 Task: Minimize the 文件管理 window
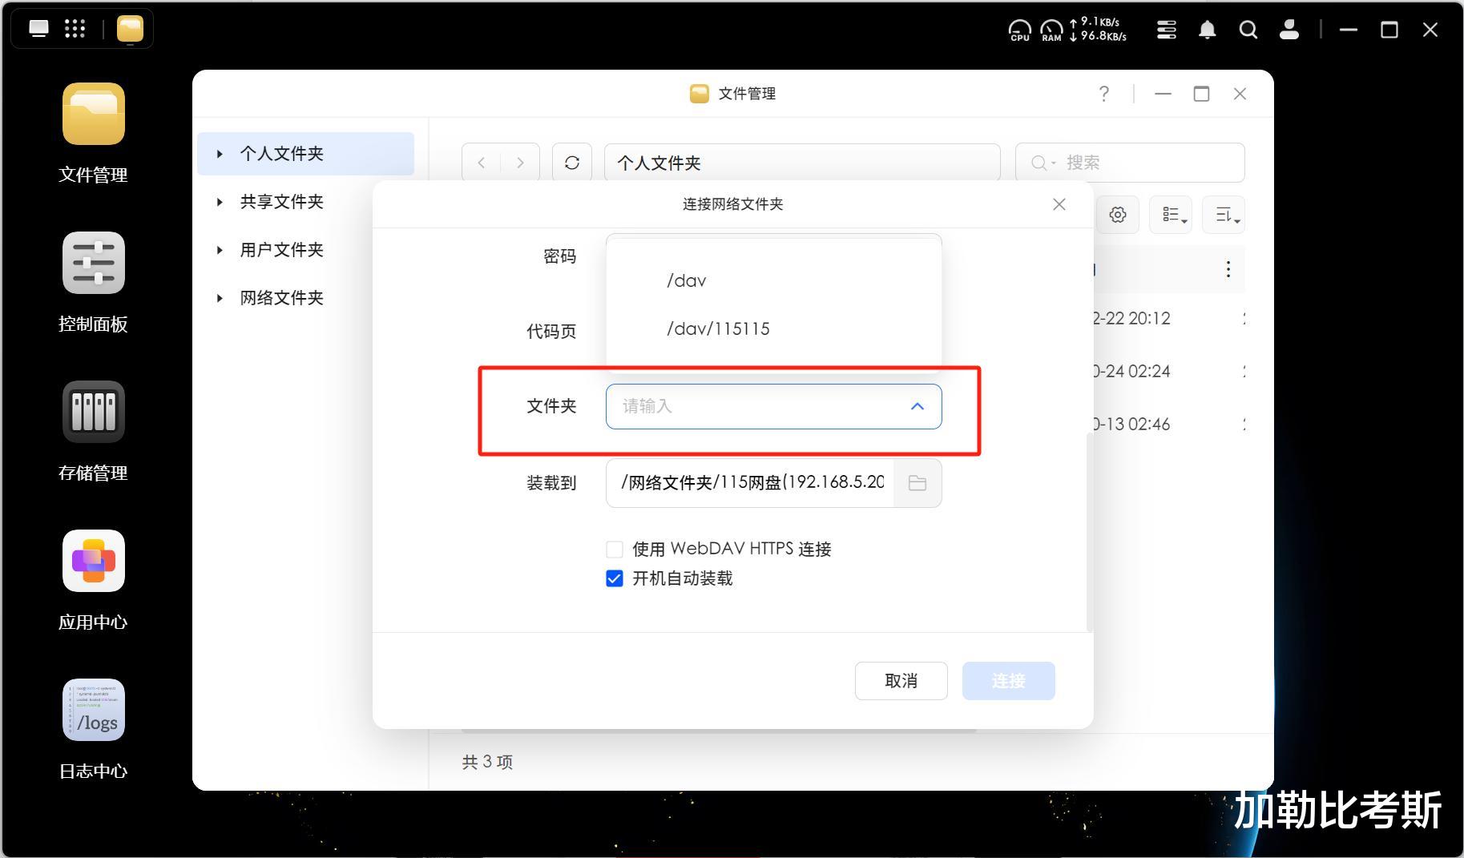1163,94
